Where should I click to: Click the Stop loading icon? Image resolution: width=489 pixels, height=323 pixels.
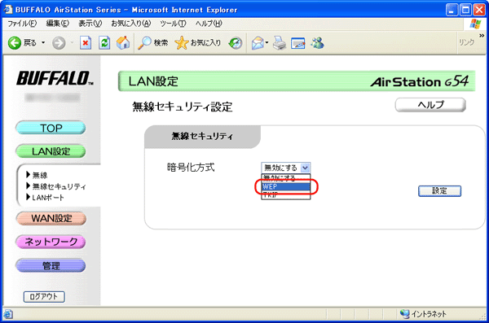[x=86, y=42]
